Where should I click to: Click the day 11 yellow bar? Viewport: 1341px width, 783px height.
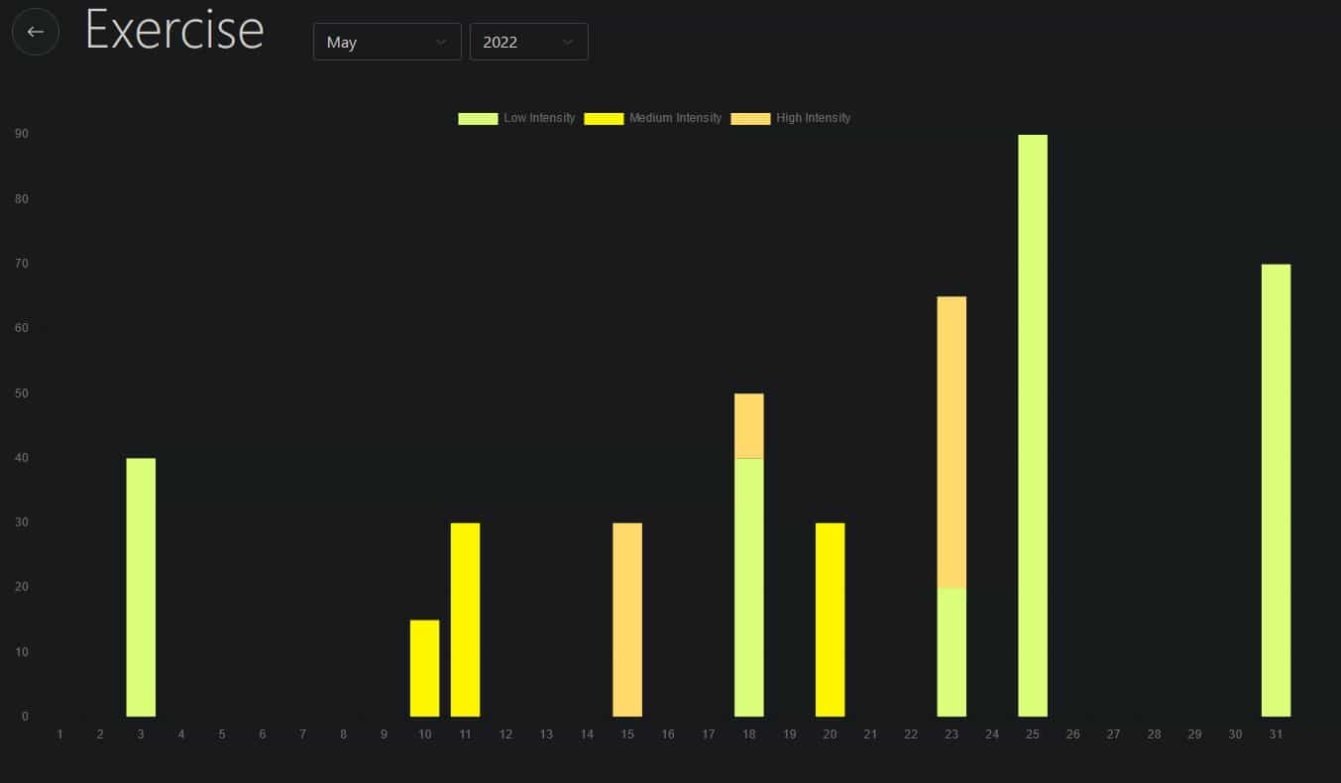tap(465, 619)
